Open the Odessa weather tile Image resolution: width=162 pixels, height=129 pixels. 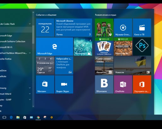coord(45,65)
